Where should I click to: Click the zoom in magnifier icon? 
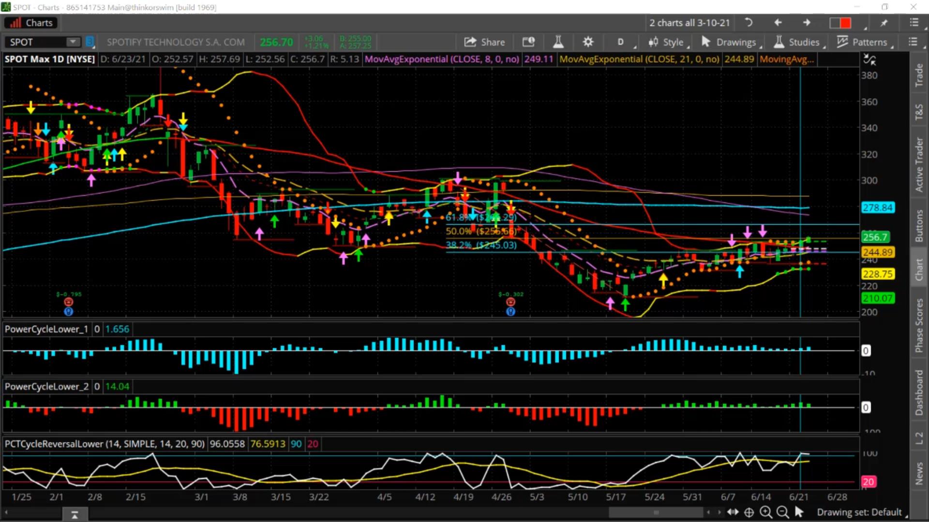coord(765,512)
